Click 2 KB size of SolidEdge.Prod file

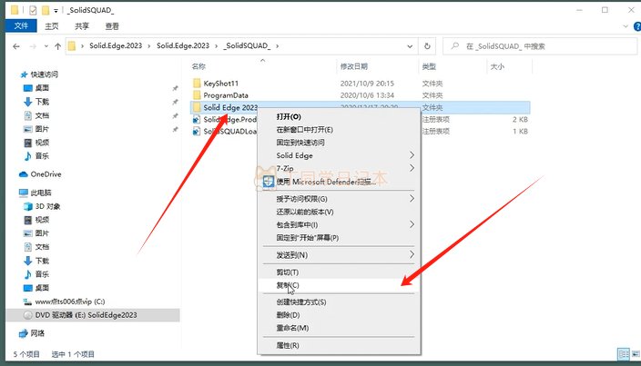[520, 119]
